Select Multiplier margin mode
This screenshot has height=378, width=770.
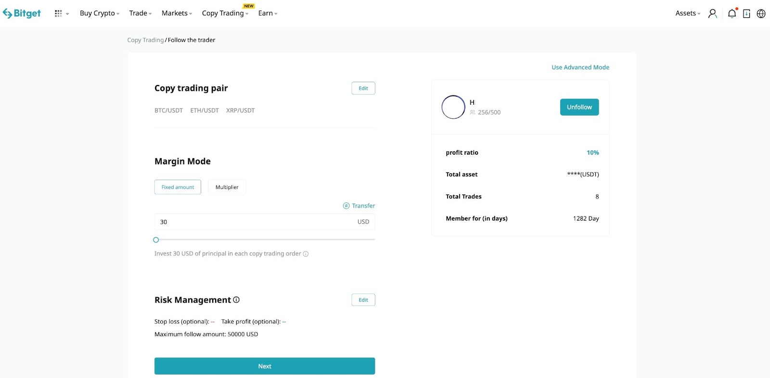(227, 187)
